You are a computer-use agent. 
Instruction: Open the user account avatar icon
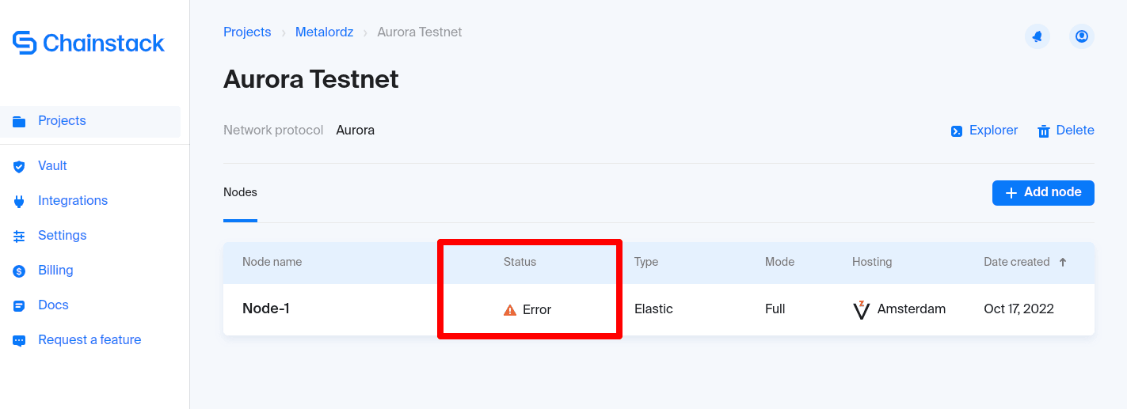pyautogui.click(x=1082, y=36)
